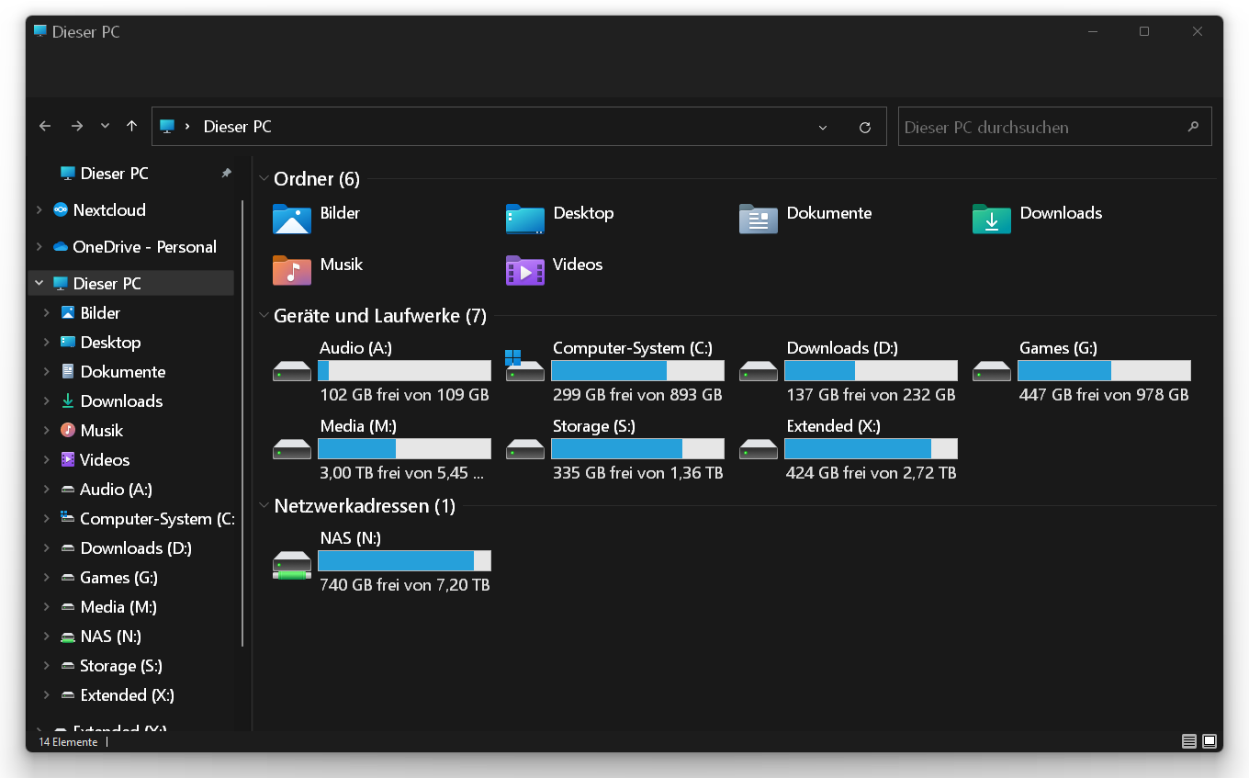Viewport: 1249px width, 778px height.
Task: Click the 'Geräte und Laufwerke (7)' header text
Action: click(380, 316)
